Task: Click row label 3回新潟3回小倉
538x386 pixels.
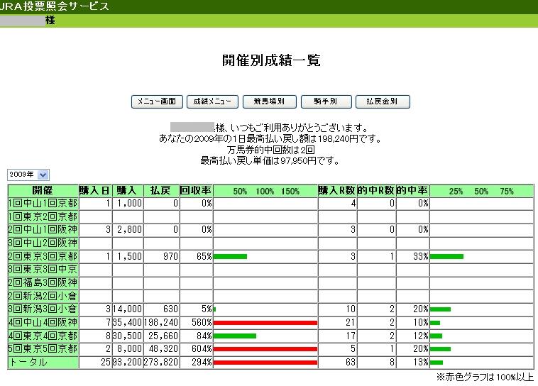Action: click(x=43, y=309)
